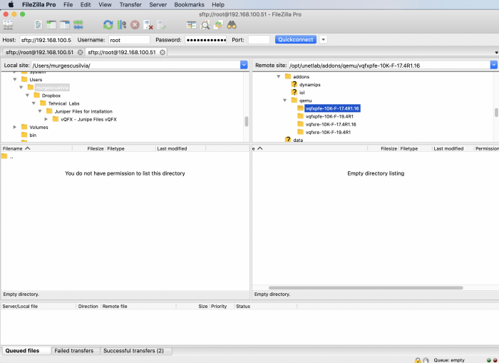499x363 pixels.
Task: Open the Local site path dropdown
Action: coord(244,65)
